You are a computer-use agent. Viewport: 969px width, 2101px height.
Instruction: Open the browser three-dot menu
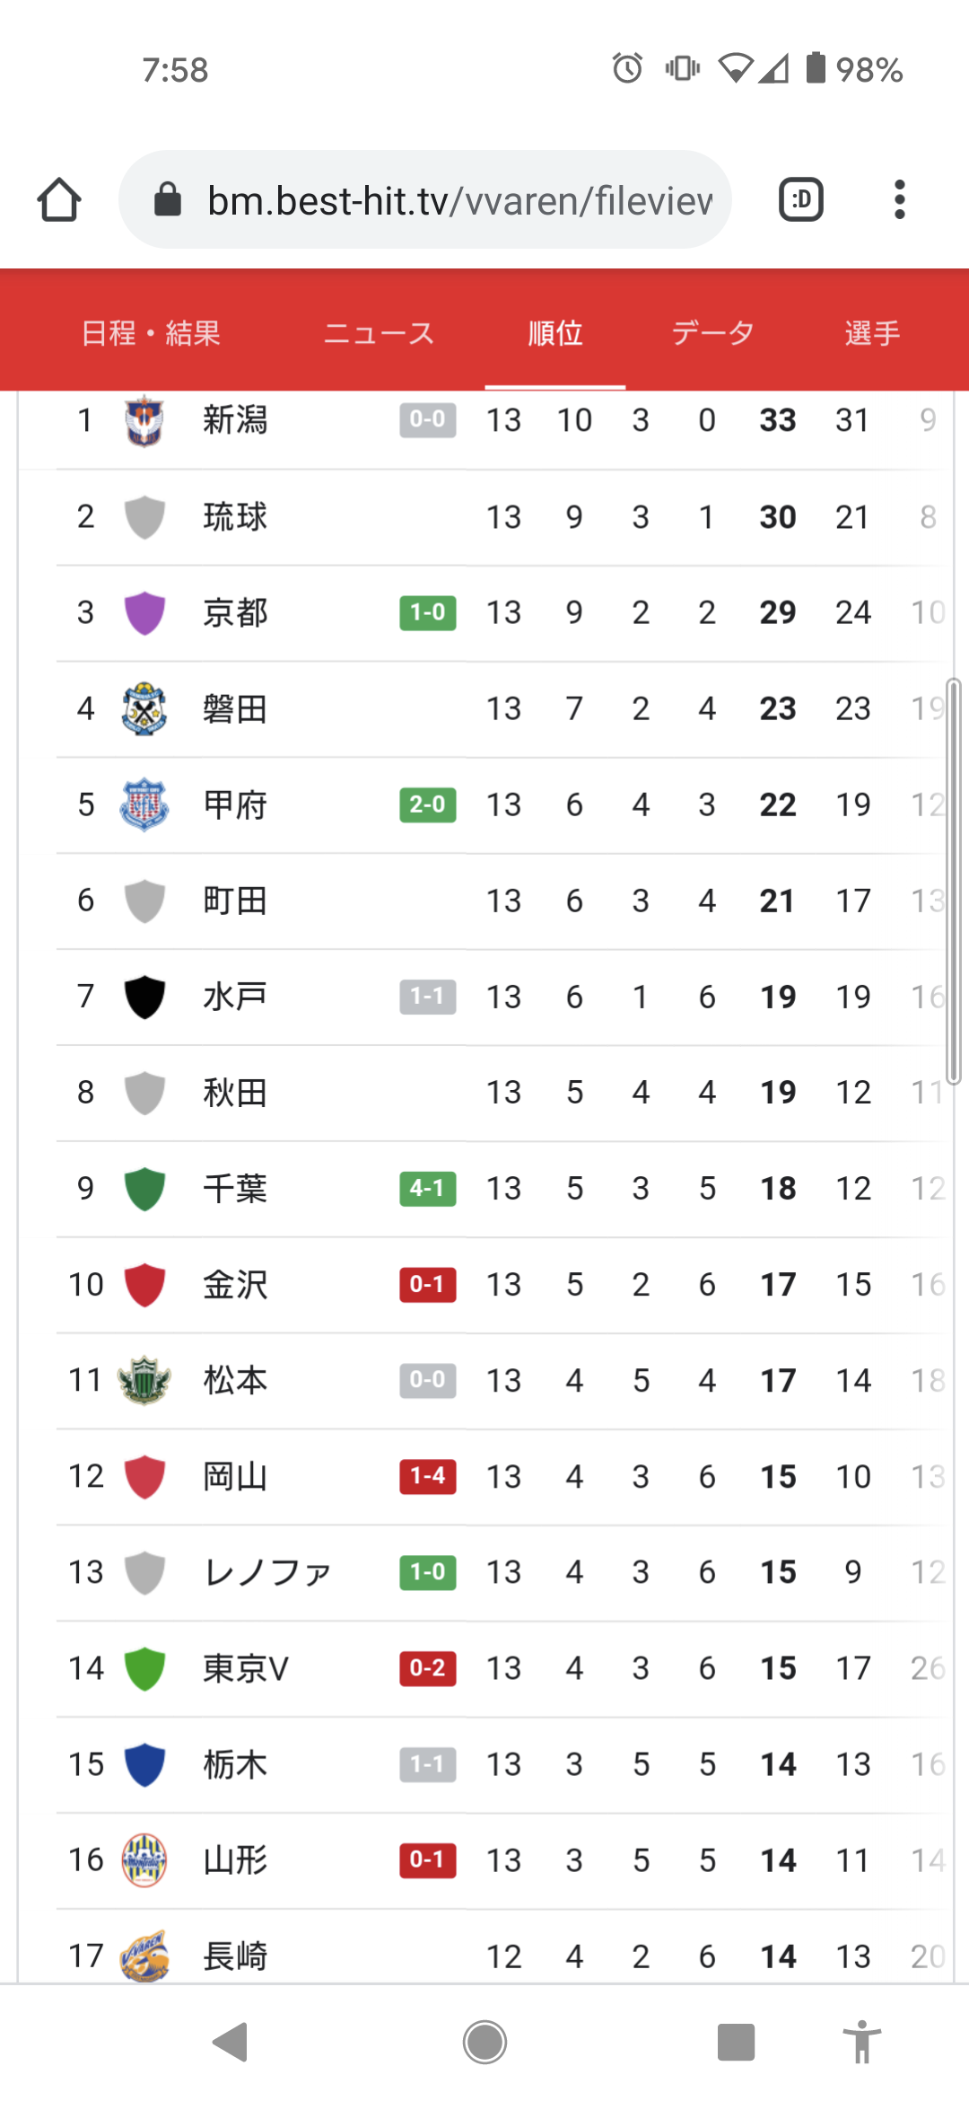point(899,199)
